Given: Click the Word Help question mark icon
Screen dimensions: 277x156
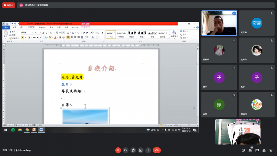Looking at the screenshot, I should point(197,27).
